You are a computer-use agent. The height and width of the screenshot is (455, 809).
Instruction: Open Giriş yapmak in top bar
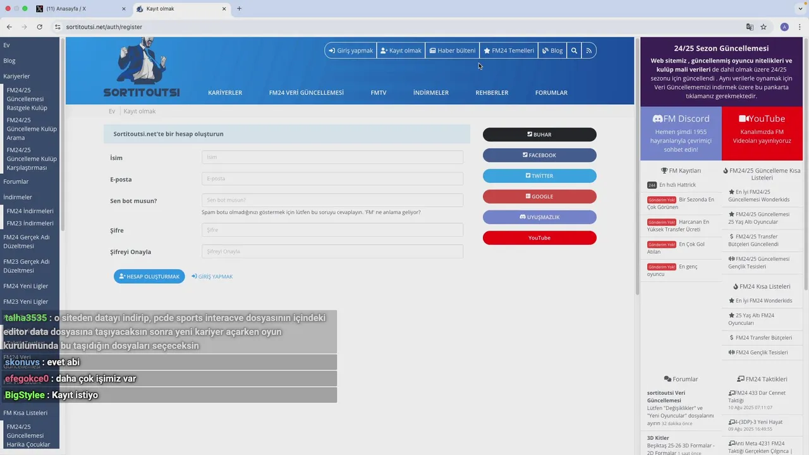click(351, 51)
